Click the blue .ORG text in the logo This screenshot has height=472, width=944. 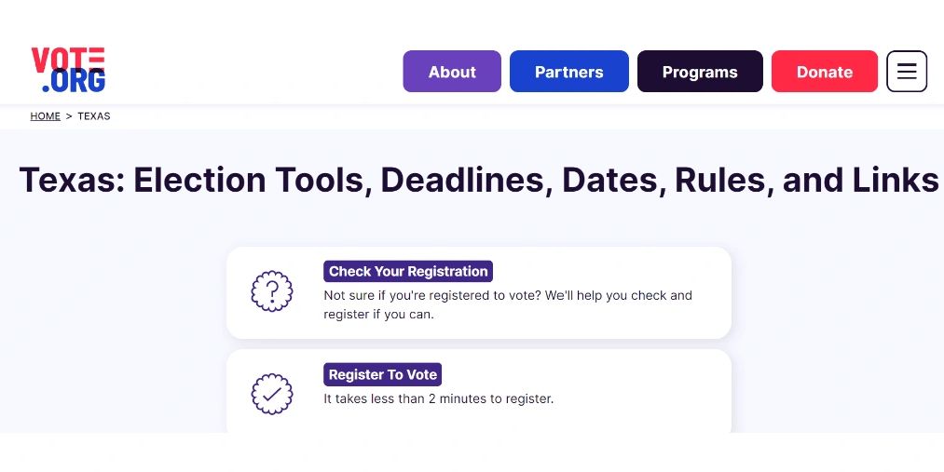[x=74, y=82]
